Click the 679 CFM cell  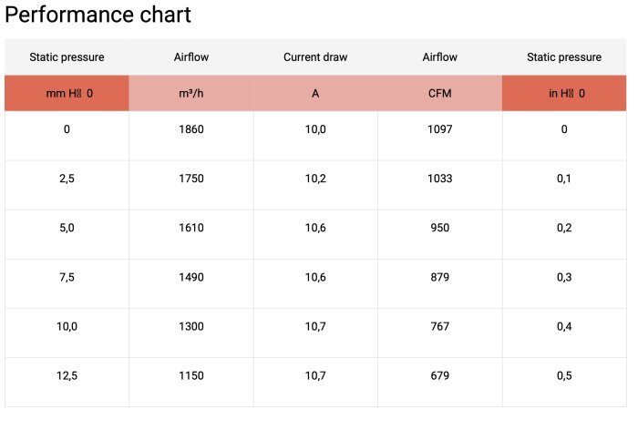pyautogui.click(x=440, y=375)
